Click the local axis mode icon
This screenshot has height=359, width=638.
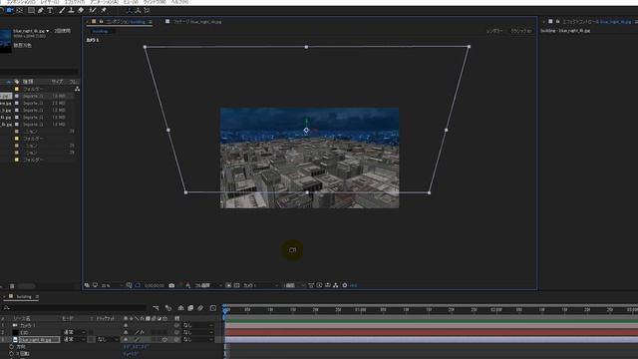(130, 10)
